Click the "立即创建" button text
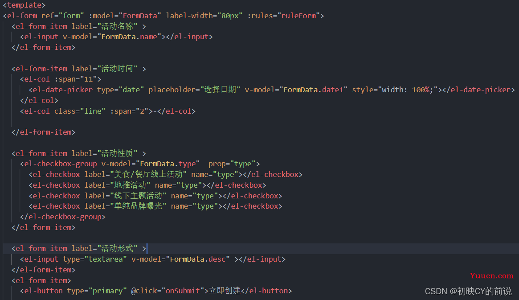This screenshot has height=300, width=519. tap(225, 291)
